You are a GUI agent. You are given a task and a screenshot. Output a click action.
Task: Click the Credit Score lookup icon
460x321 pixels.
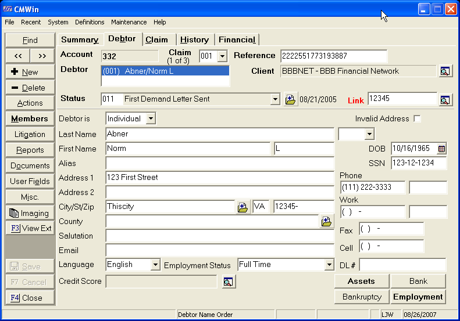(228, 282)
